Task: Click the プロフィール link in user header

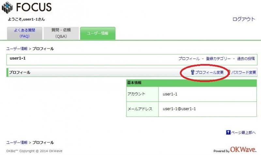Action: tap(189, 59)
